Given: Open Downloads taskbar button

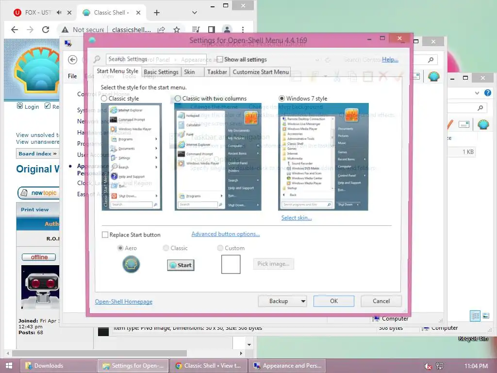Looking at the screenshot, I should (x=59, y=366).
